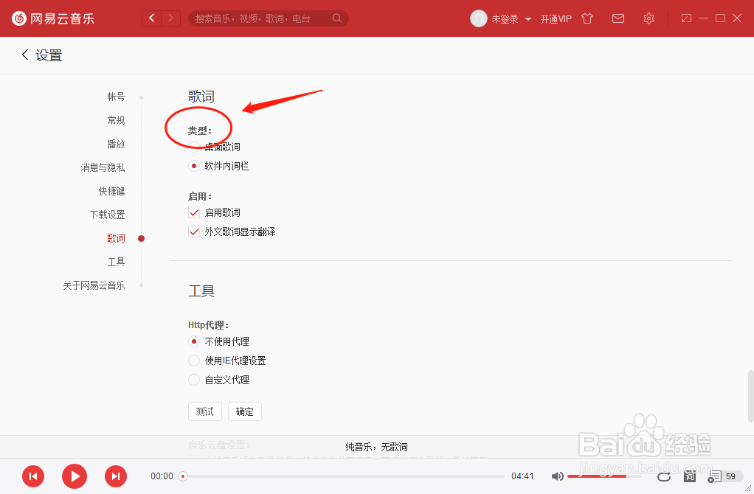Uncheck 外文歌词显示翻译 translation option

pos(193,232)
